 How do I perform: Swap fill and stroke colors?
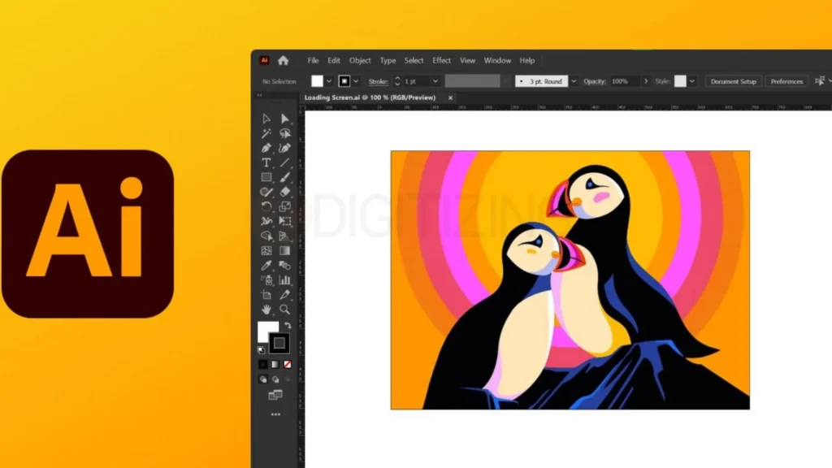point(288,325)
